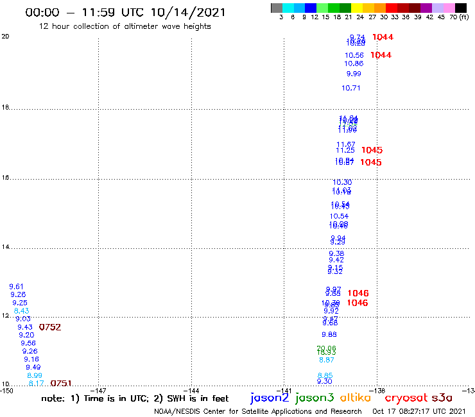Click the dark red s3a satellite label

(442, 397)
